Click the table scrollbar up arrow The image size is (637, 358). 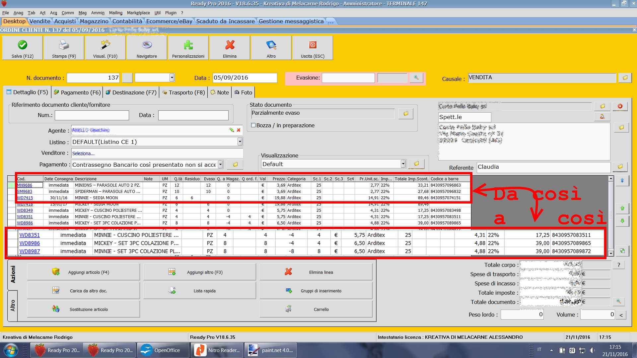point(611,178)
